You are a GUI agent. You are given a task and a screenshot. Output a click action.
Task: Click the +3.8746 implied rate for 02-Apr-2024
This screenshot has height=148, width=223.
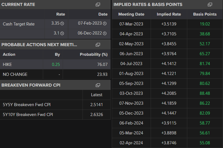pos(169,143)
